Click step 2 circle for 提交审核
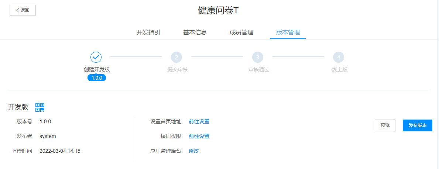This screenshot has height=169, width=439. pos(176,57)
